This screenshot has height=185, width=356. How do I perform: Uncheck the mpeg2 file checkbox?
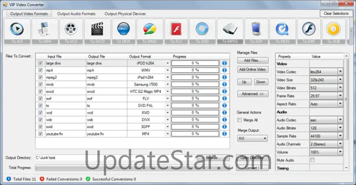[x=41, y=77]
